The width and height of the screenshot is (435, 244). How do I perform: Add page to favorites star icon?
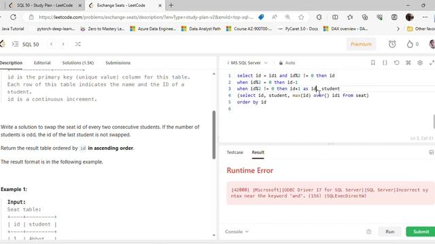tap(301, 17)
